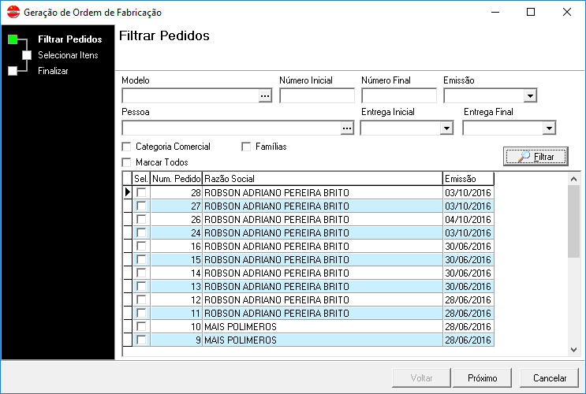Click the Pessoa ellipsis lookup button

coord(346,128)
